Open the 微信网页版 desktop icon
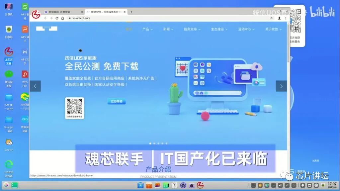The height and width of the screenshot is (191, 340). (x=9, y=79)
